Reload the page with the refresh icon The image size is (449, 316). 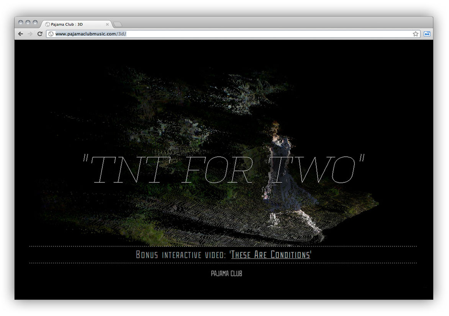pyautogui.click(x=40, y=34)
